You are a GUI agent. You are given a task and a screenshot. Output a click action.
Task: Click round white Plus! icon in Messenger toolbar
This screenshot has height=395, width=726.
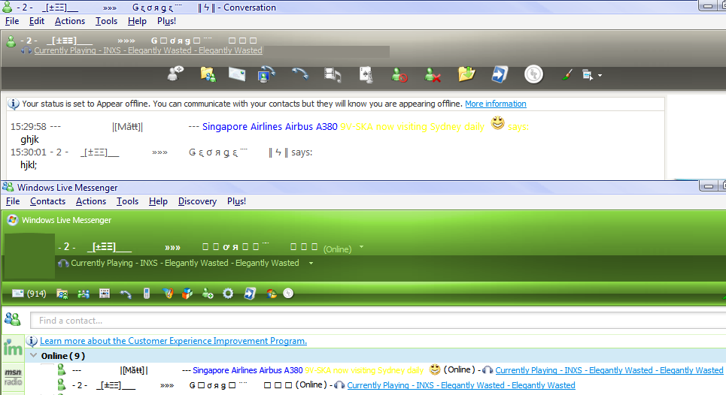[288, 294]
